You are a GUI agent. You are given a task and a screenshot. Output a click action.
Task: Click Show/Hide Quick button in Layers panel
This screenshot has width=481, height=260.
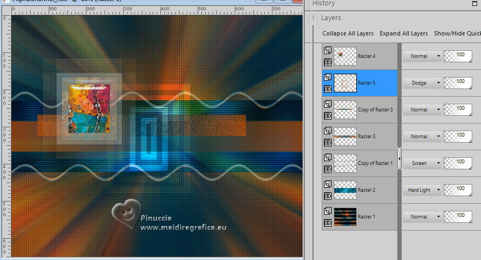point(457,33)
